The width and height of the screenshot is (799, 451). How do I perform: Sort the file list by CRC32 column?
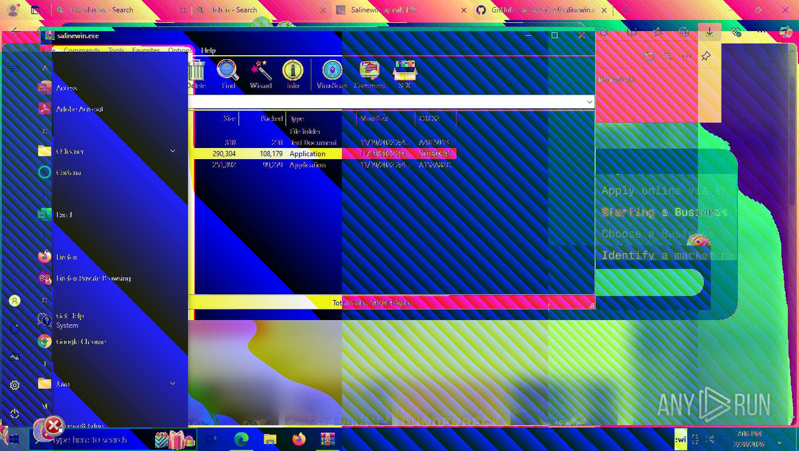point(435,119)
